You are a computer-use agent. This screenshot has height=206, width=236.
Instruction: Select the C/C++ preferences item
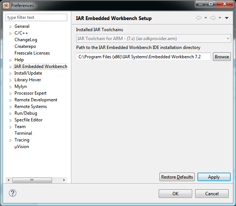click(21, 33)
